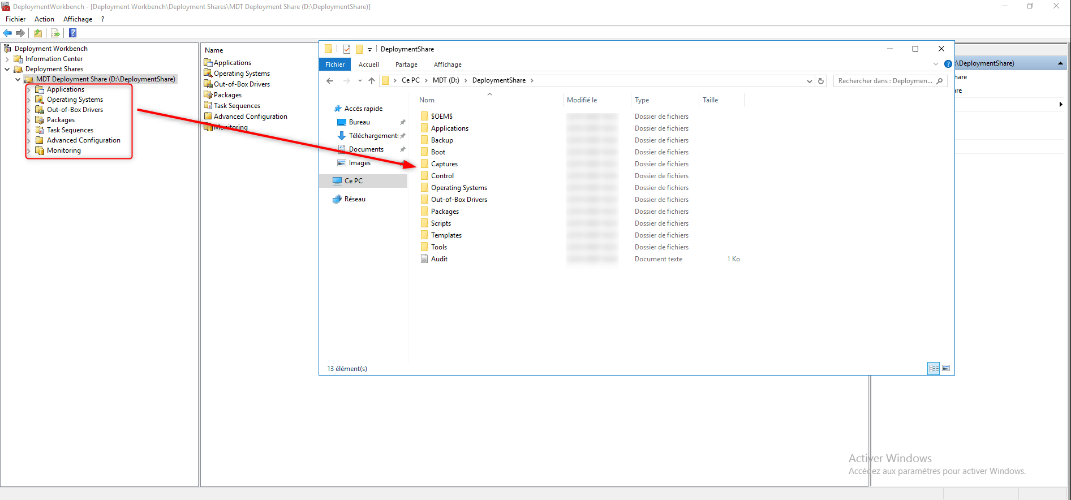Select Task Sequences node in the Workbench tree
Screen dimensions: 1071x500
click(x=70, y=130)
